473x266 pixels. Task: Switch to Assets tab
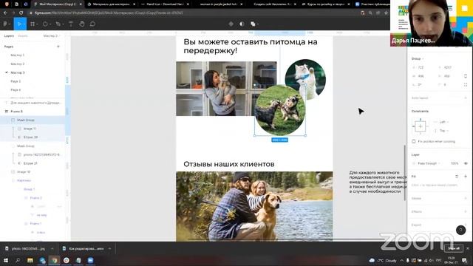(x=23, y=35)
